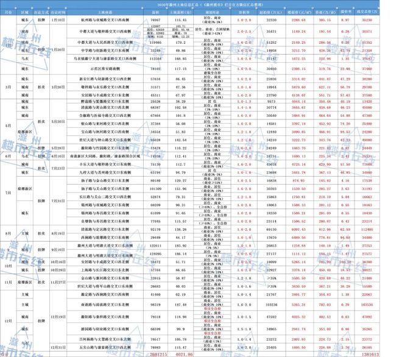Click the date cell '12月19日'

point(58,317)
